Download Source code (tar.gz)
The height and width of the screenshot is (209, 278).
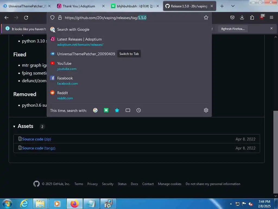pyautogui.click(x=39, y=148)
